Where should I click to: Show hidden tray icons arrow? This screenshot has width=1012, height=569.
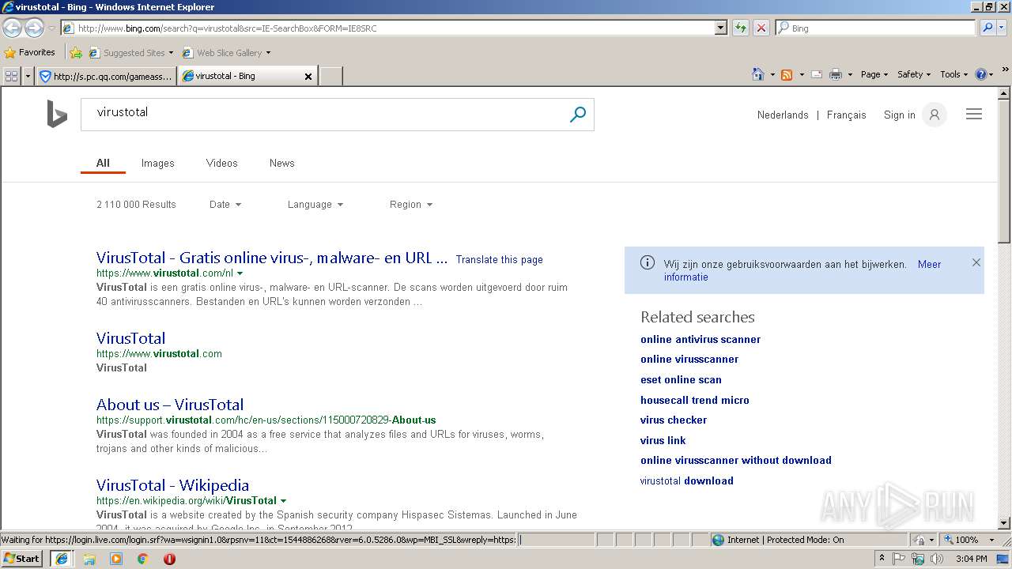point(882,559)
